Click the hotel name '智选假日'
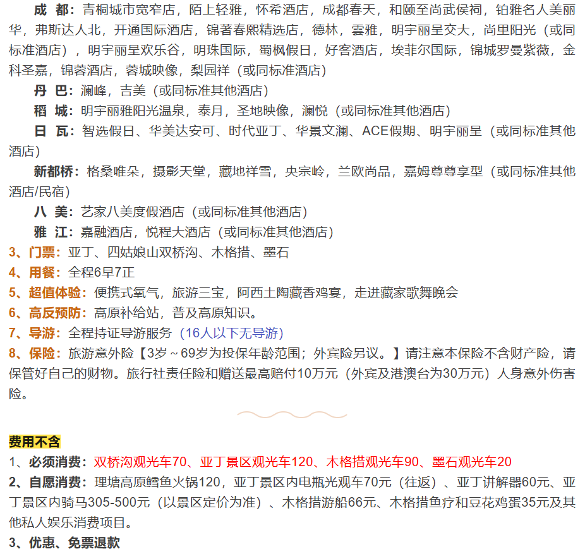Screen dimensions: 585x554 [x=108, y=131]
